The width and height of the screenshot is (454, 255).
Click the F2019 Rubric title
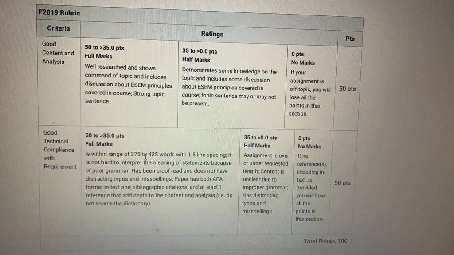click(59, 13)
